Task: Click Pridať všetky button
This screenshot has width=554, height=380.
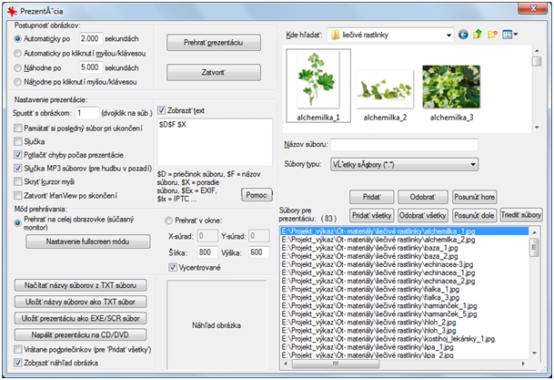Action: [x=372, y=215]
